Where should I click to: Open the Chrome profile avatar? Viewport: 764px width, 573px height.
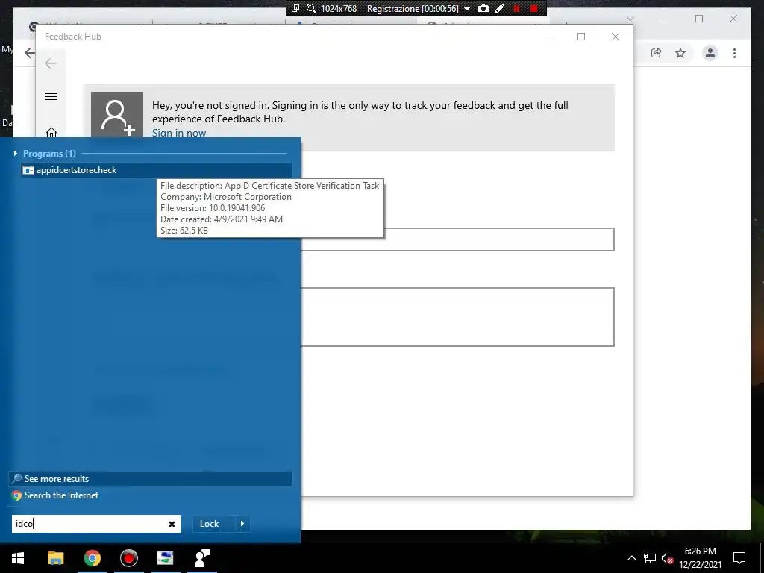coord(710,53)
